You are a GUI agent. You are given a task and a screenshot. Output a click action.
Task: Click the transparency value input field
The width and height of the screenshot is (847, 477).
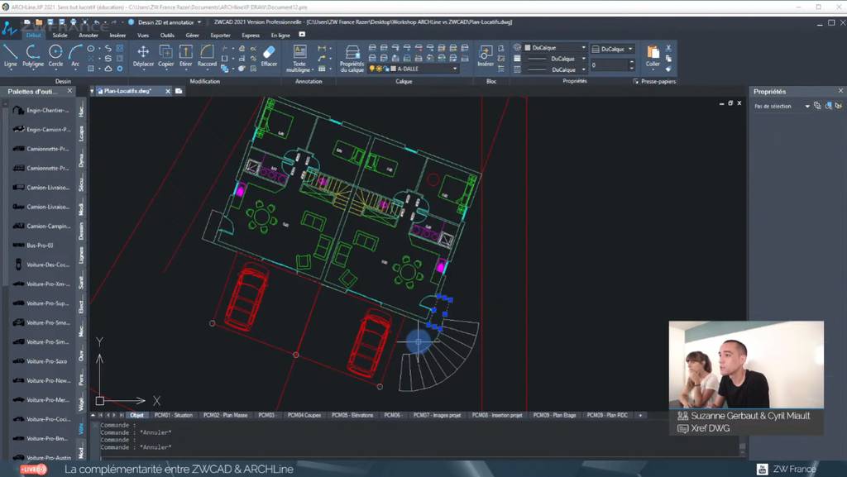[x=609, y=64]
